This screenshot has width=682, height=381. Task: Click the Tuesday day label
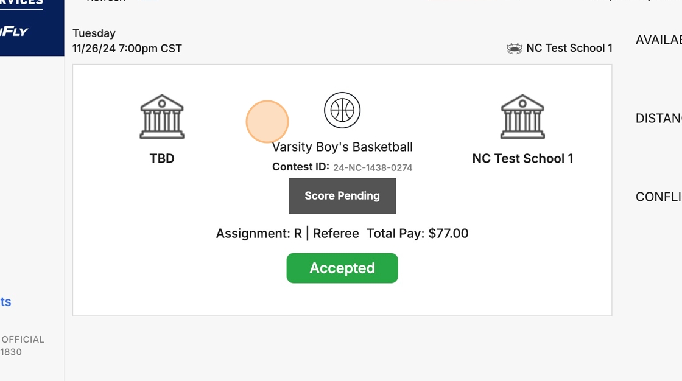pos(94,33)
